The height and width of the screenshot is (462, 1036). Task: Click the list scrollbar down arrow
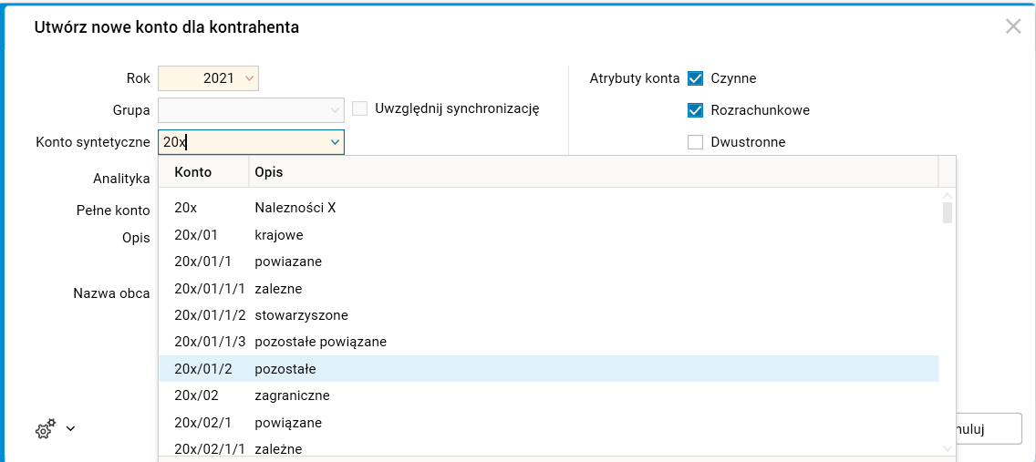click(x=948, y=448)
